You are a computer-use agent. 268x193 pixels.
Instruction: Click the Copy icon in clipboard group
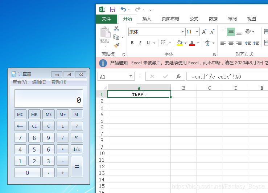(116, 37)
